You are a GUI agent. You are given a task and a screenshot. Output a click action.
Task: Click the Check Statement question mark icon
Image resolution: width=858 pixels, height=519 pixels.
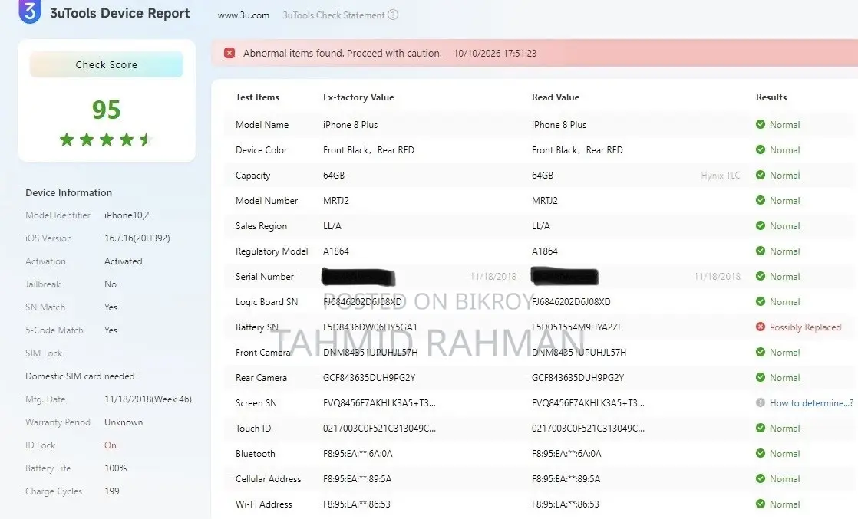[393, 15]
